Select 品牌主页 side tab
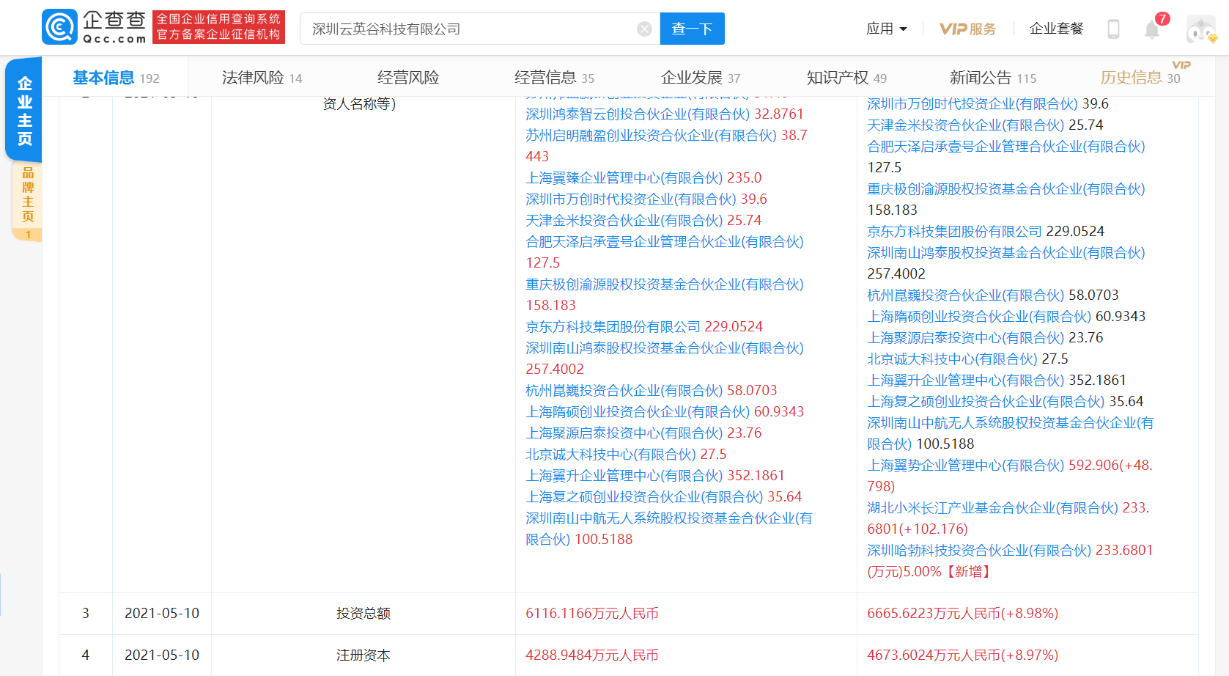1229x676 pixels. click(28, 200)
